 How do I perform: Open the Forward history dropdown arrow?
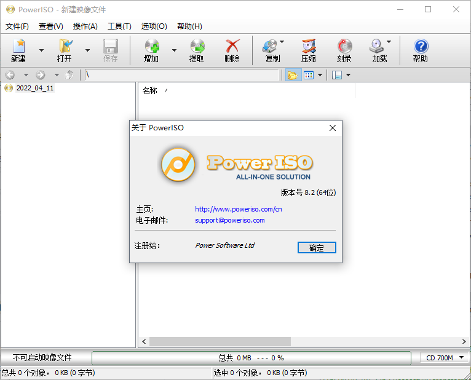click(57, 75)
